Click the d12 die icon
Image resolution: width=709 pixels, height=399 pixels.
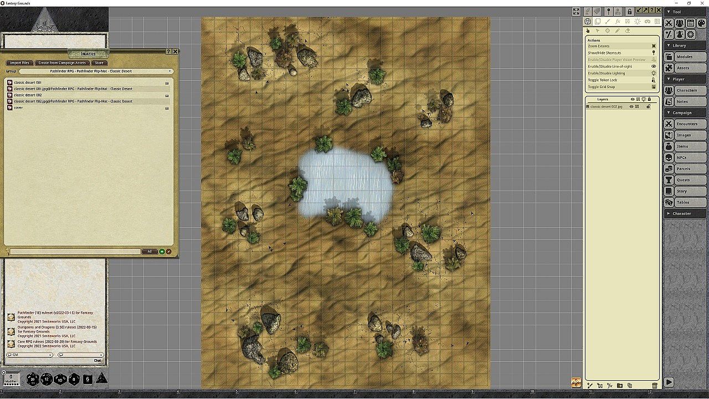[x=47, y=379]
